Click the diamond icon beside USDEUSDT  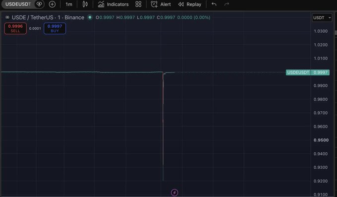[39, 4]
